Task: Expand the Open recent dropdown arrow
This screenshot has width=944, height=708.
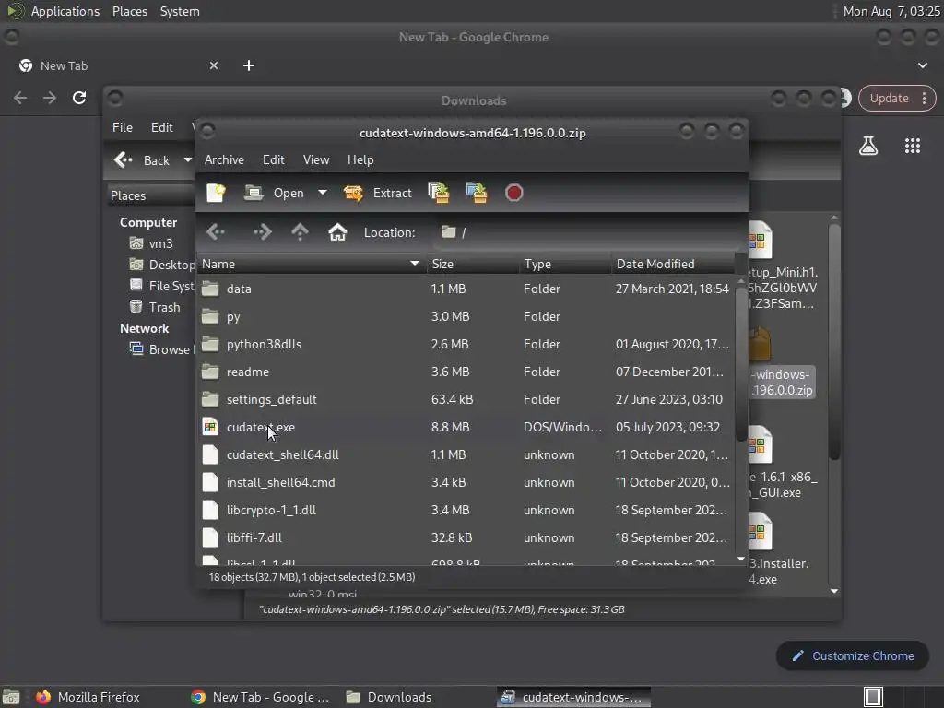Action: click(323, 193)
